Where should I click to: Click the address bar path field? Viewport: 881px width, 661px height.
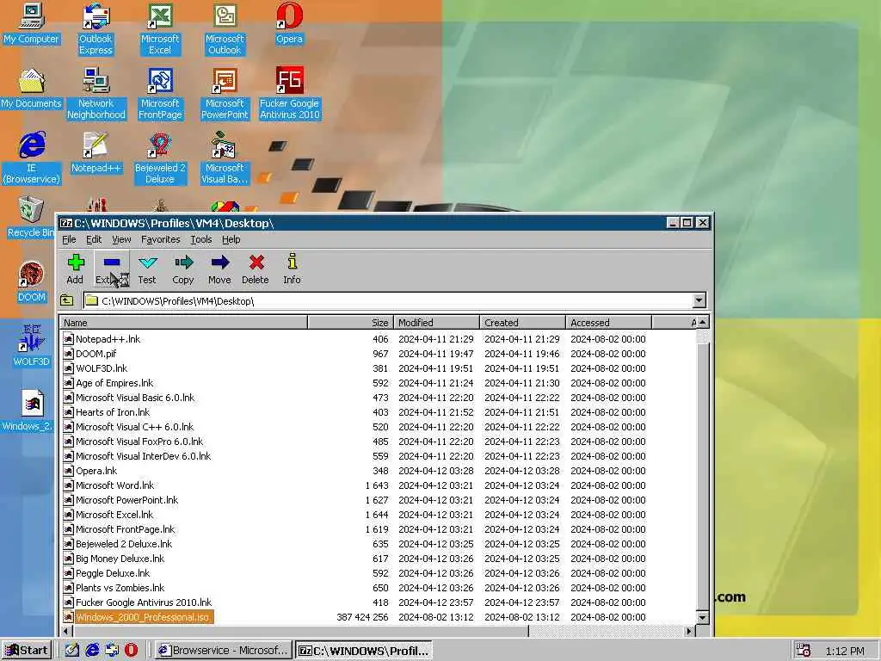pyautogui.click(x=388, y=300)
